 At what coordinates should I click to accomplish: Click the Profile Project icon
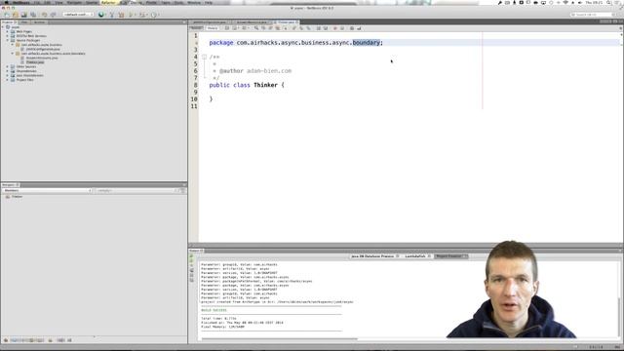tap(154, 15)
